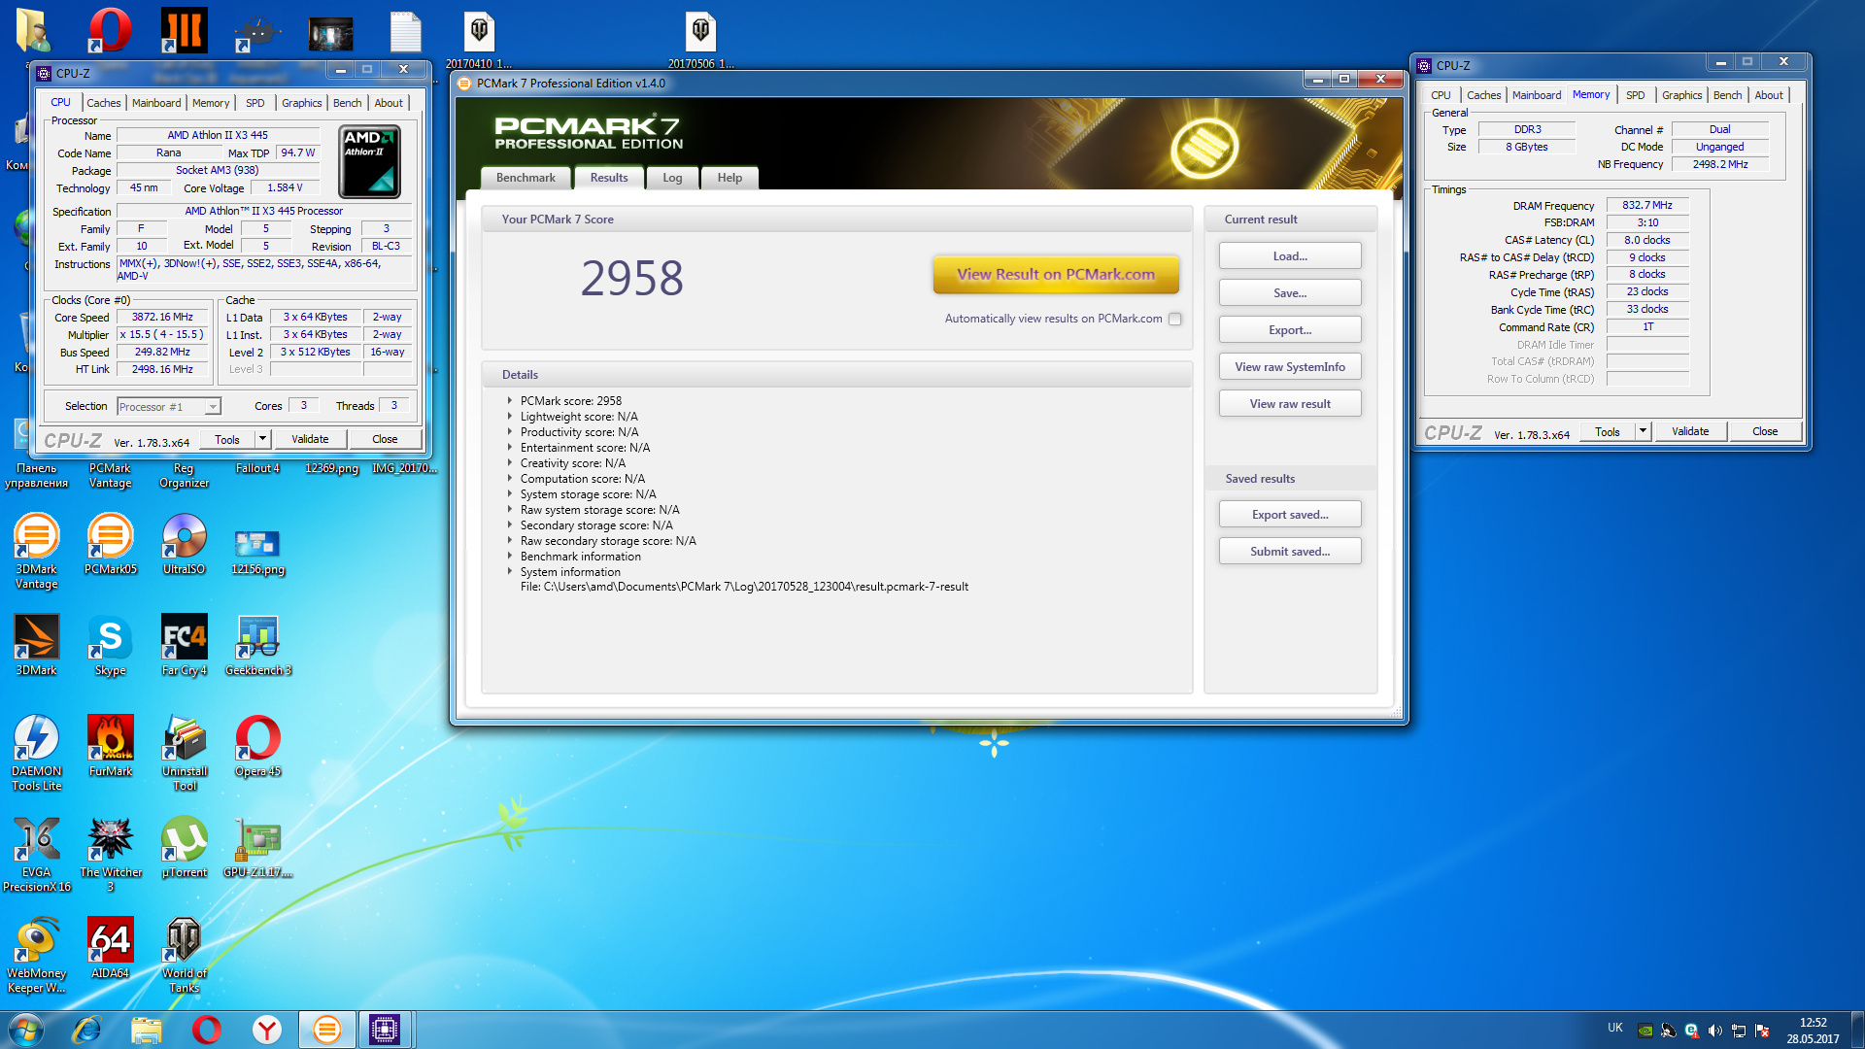Click the clock and date in taskbar

point(1813,1031)
